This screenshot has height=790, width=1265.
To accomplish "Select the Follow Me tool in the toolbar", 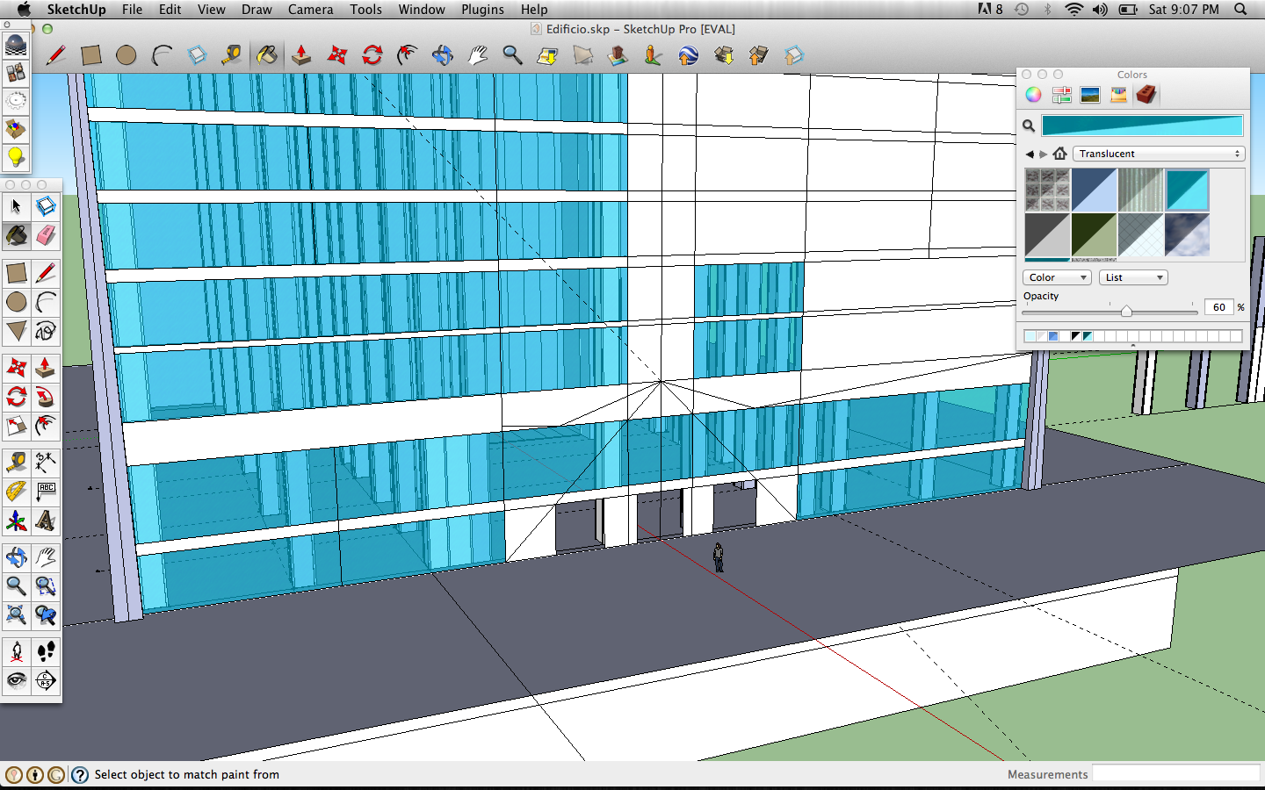I will [408, 54].
